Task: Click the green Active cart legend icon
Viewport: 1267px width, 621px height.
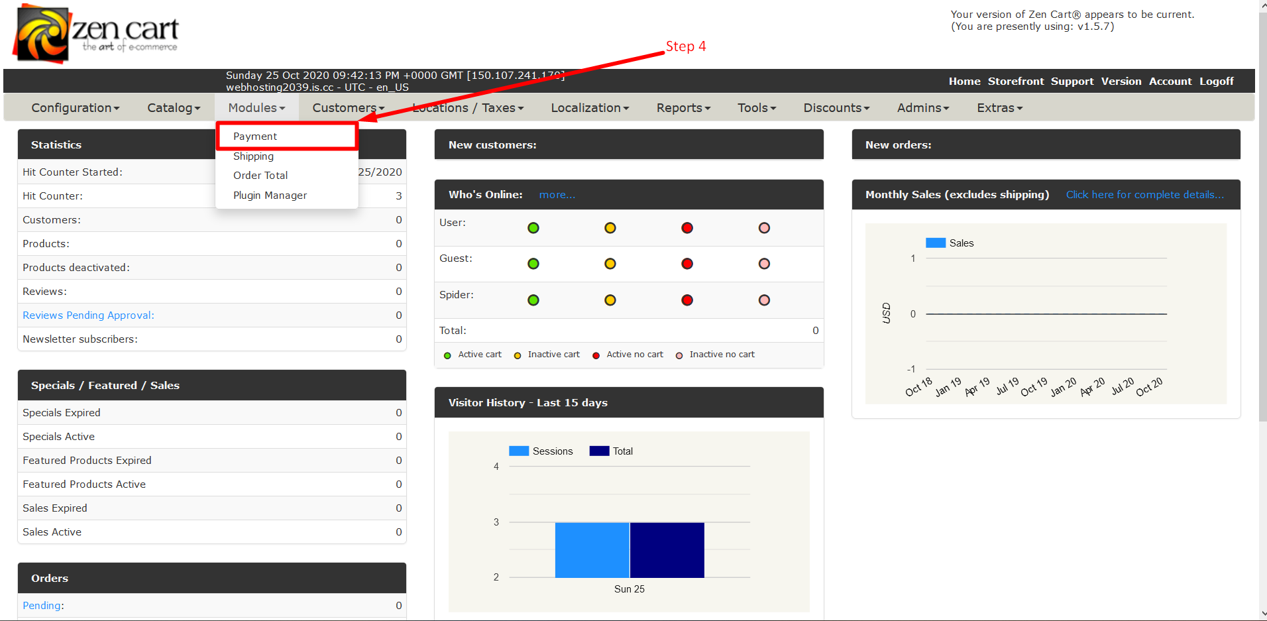Action: click(447, 356)
